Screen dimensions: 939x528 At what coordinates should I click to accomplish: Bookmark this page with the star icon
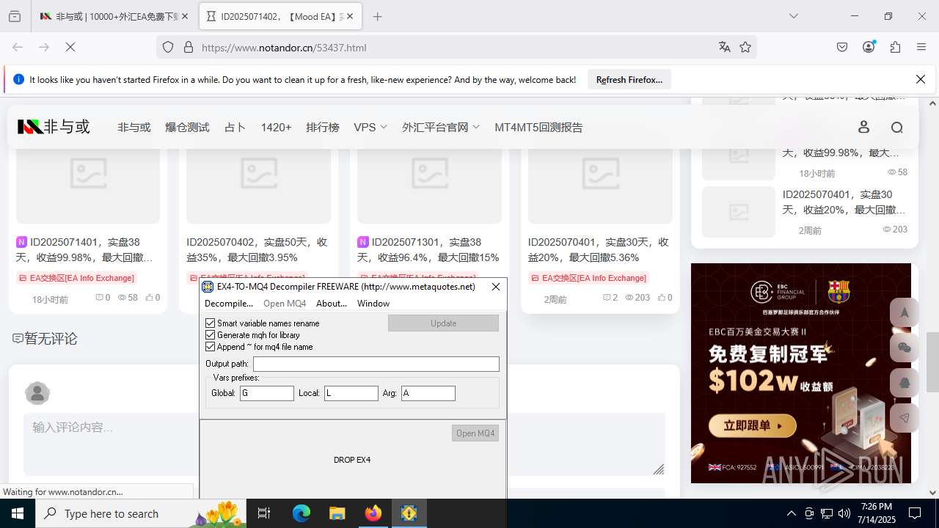pos(745,47)
